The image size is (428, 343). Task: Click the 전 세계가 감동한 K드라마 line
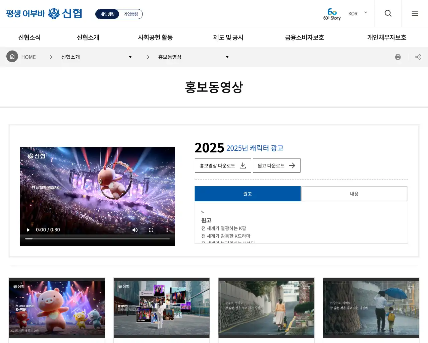[226, 236]
